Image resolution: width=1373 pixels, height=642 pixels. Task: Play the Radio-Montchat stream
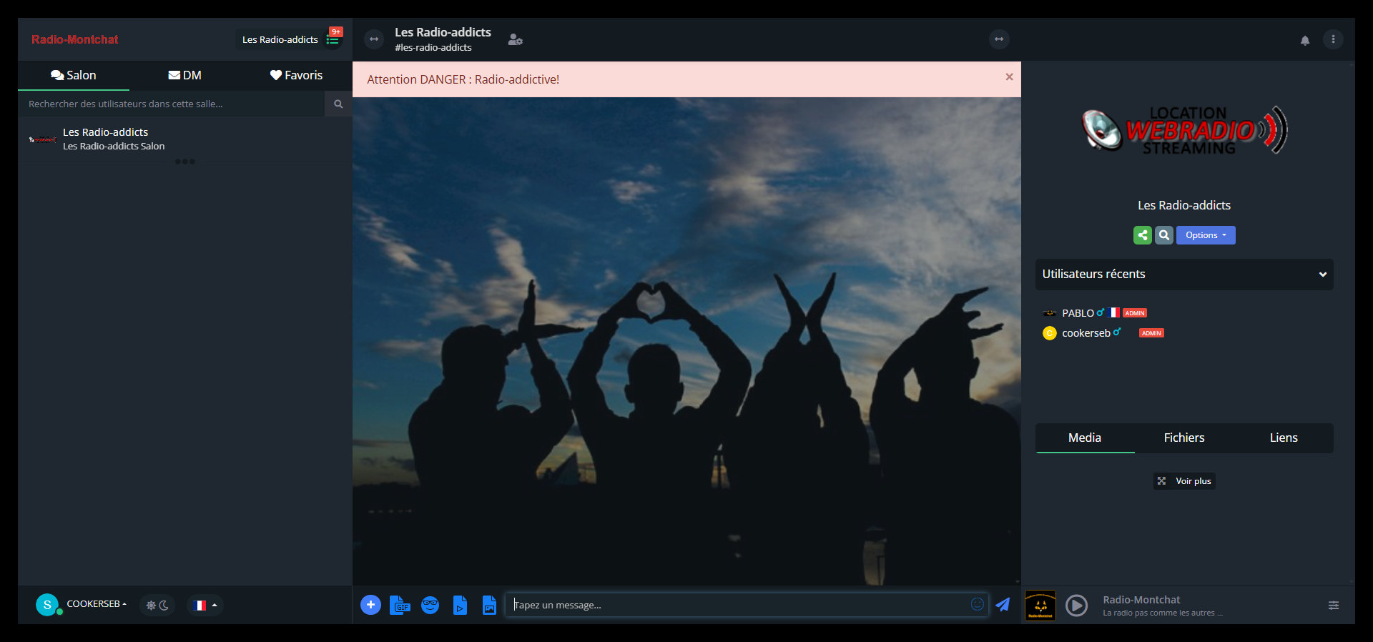(1076, 606)
